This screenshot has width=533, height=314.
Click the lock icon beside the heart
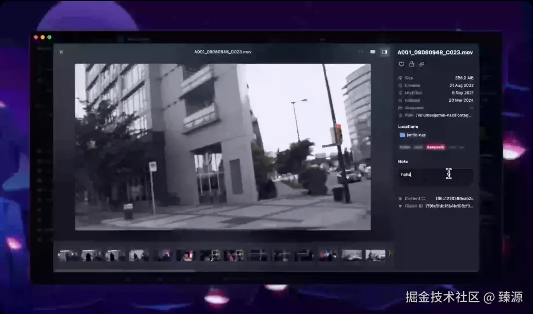[x=412, y=63]
